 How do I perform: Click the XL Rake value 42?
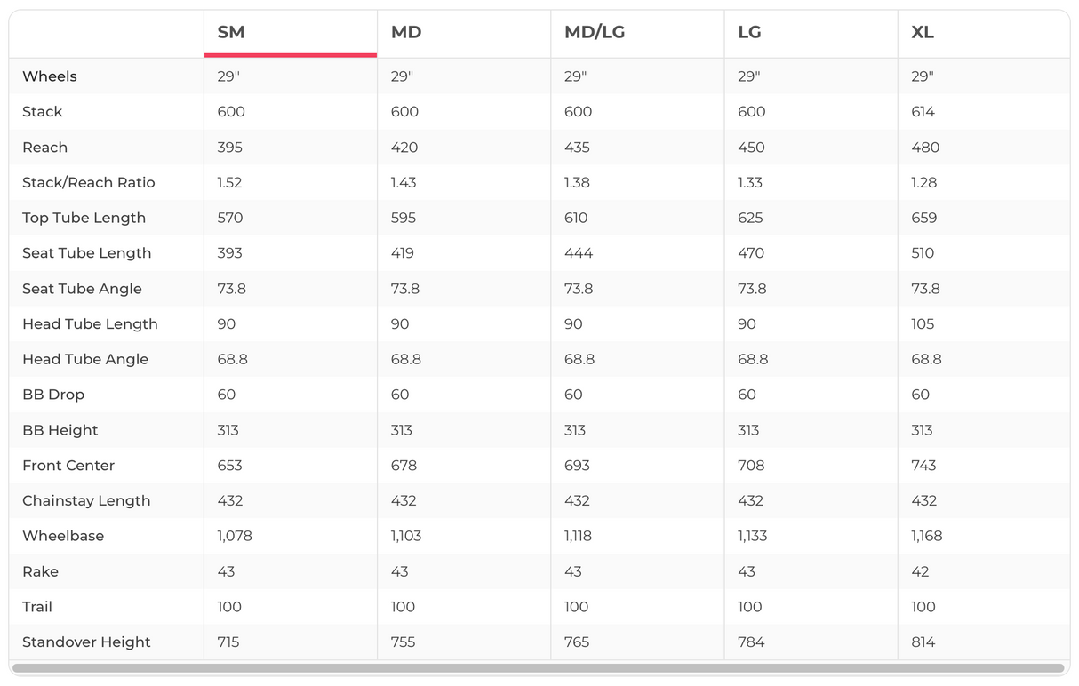(x=920, y=571)
